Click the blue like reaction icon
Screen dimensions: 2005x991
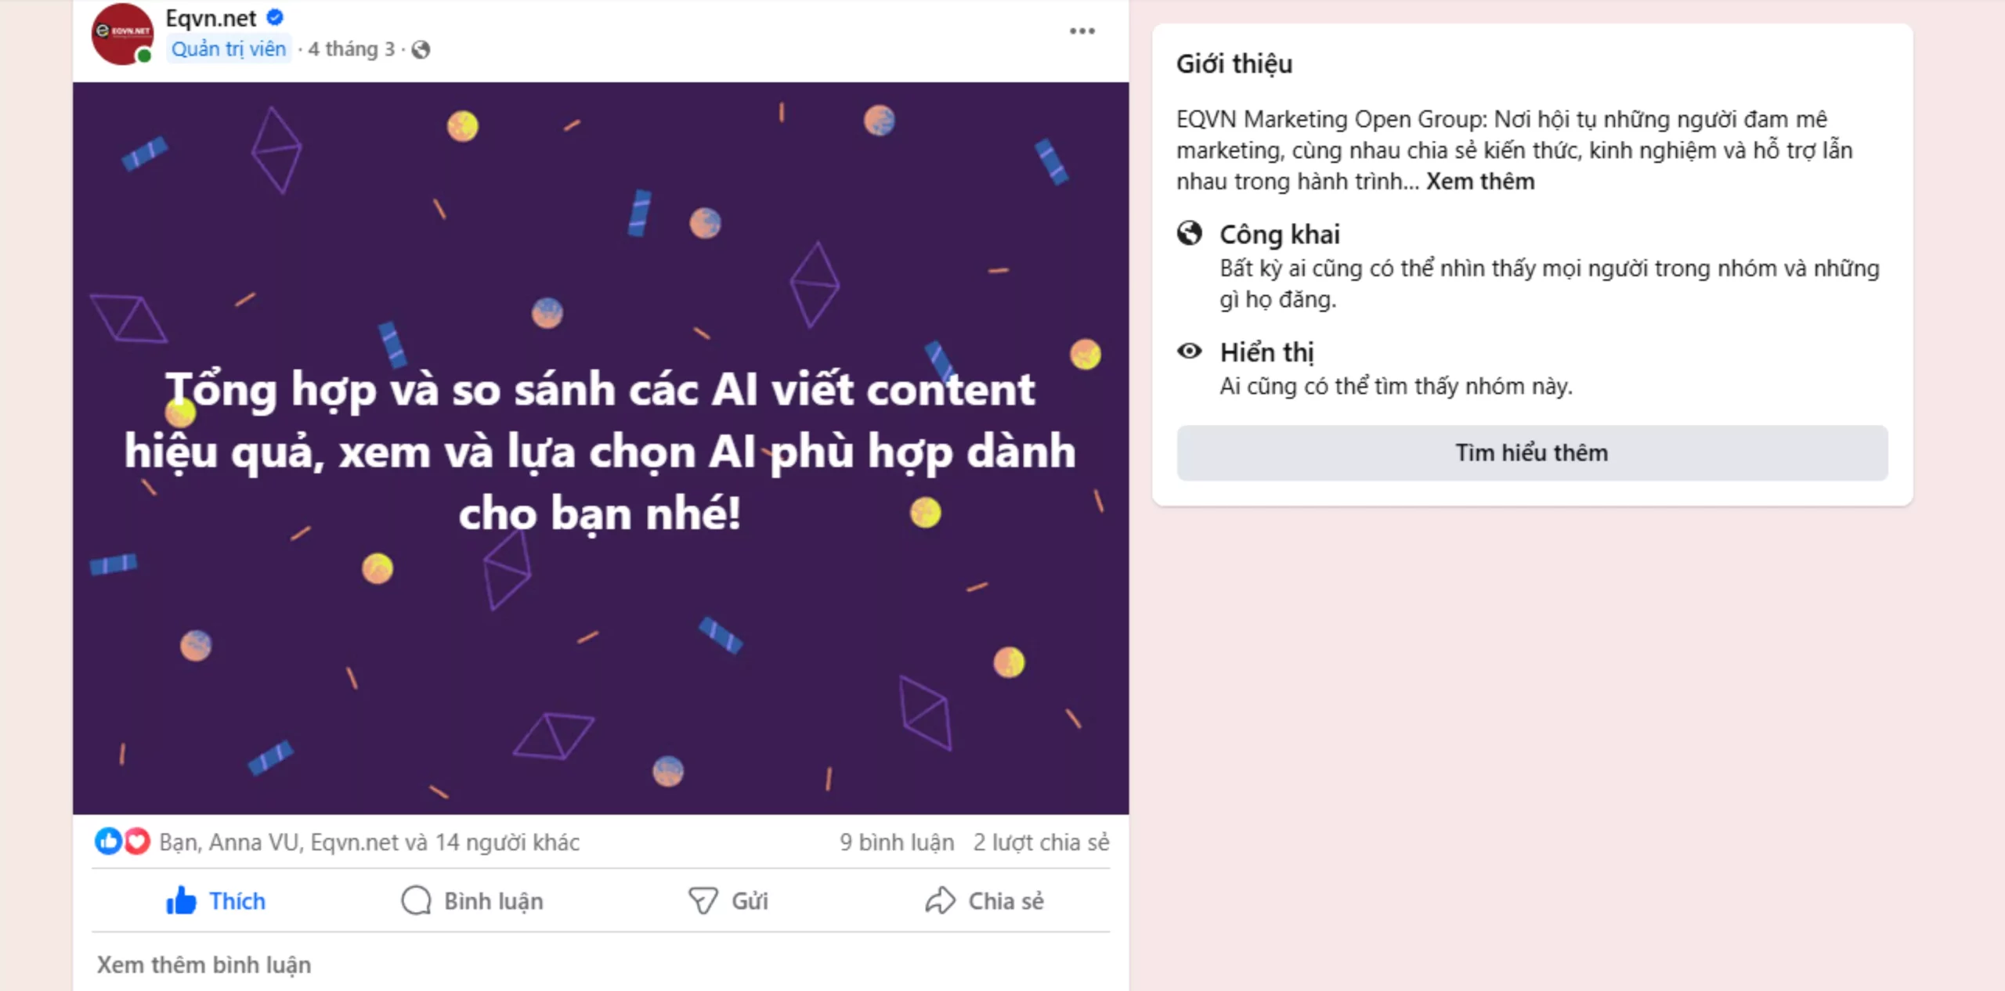108,841
